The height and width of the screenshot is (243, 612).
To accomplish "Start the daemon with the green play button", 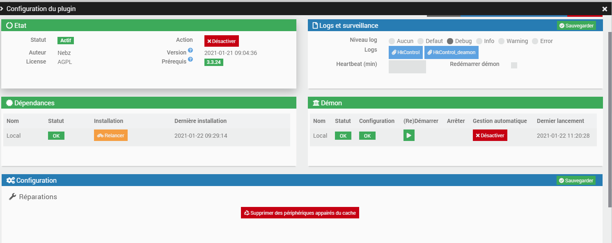I will 409,135.
